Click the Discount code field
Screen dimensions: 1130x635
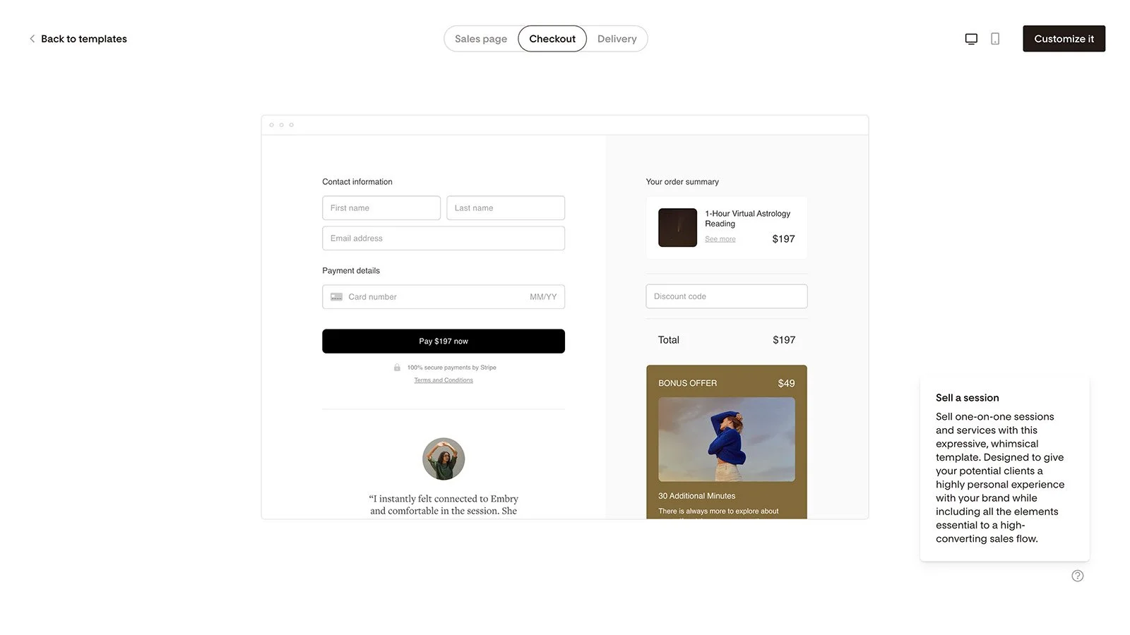[x=727, y=296]
